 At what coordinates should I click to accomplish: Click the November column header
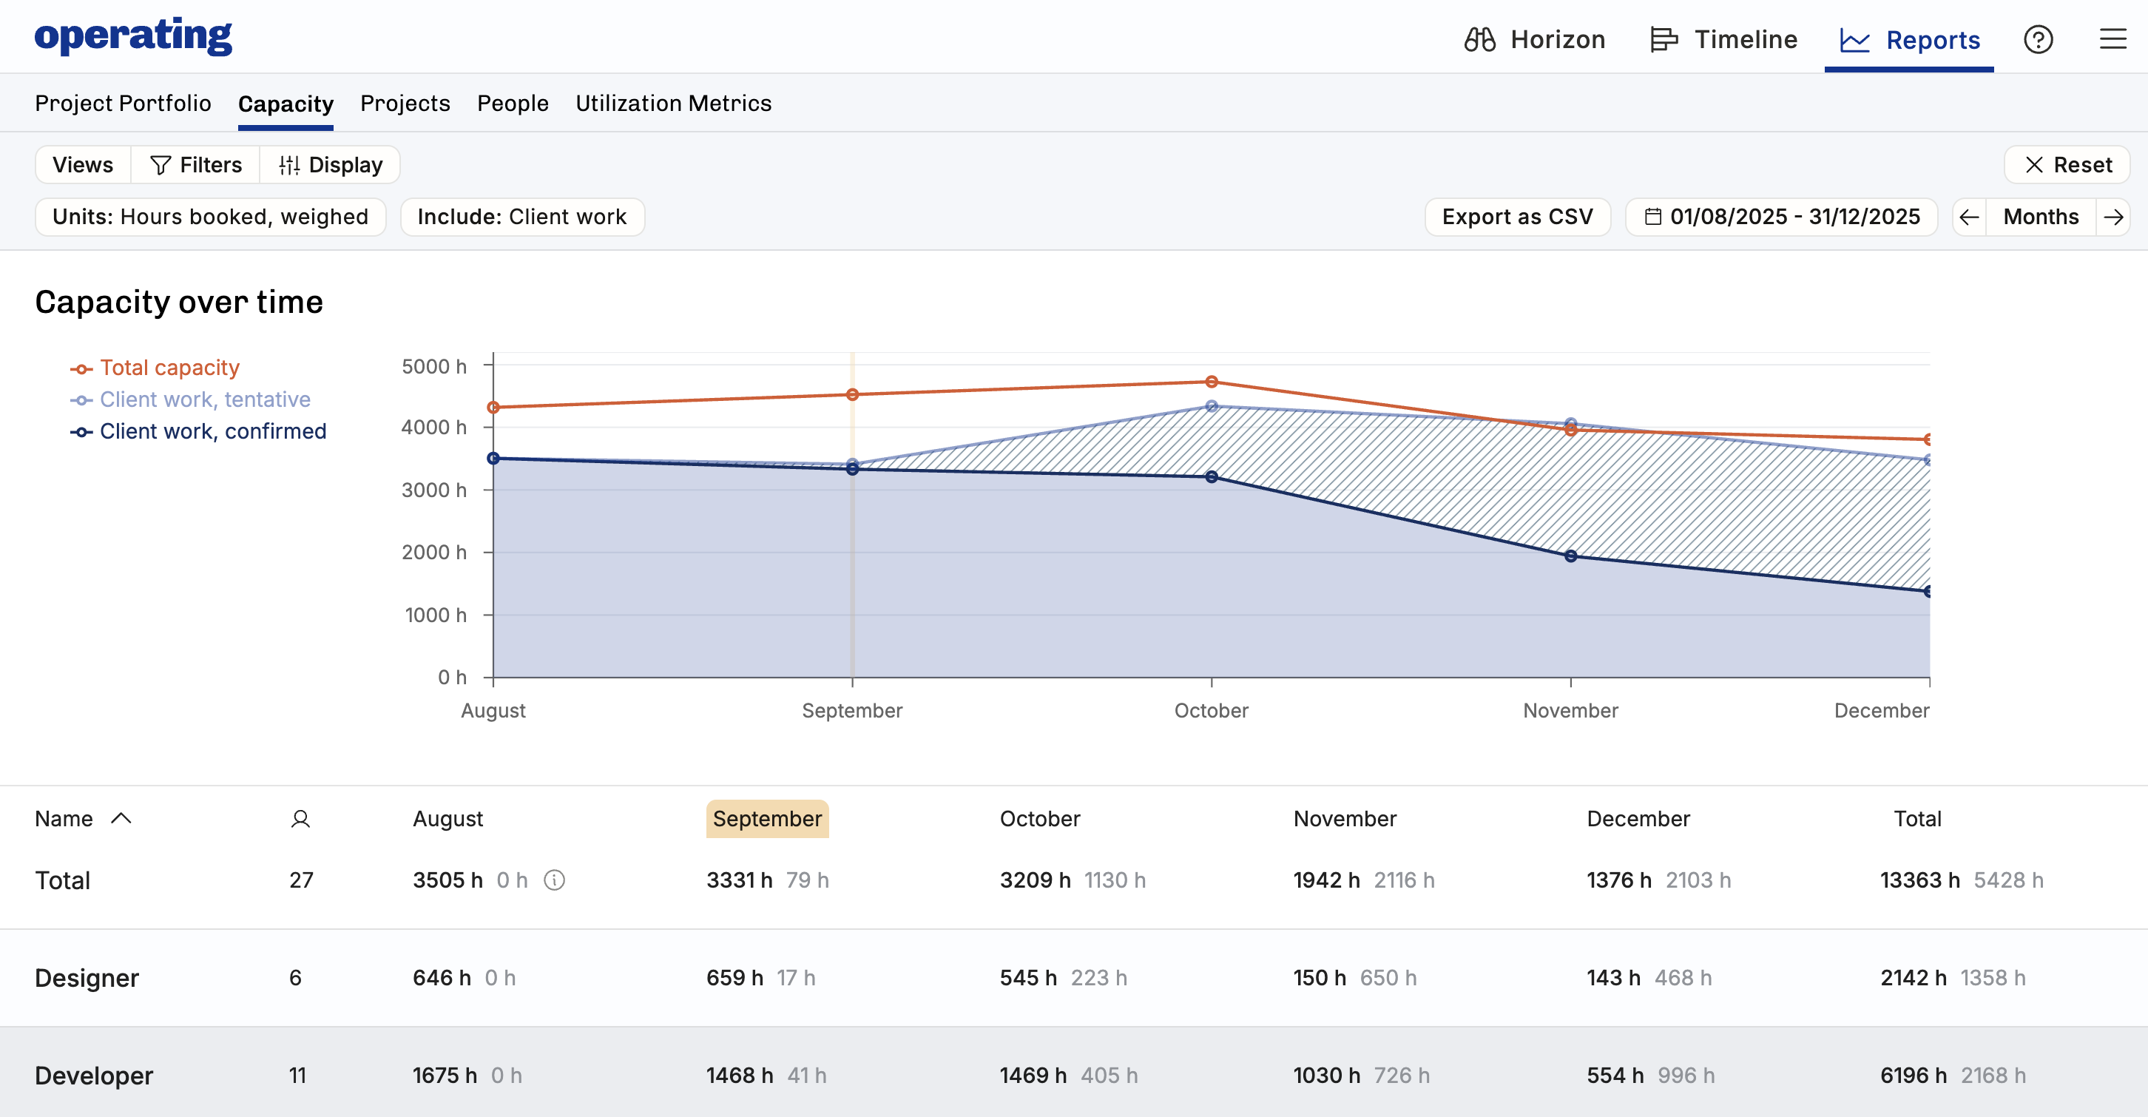[x=1345, y=819]
